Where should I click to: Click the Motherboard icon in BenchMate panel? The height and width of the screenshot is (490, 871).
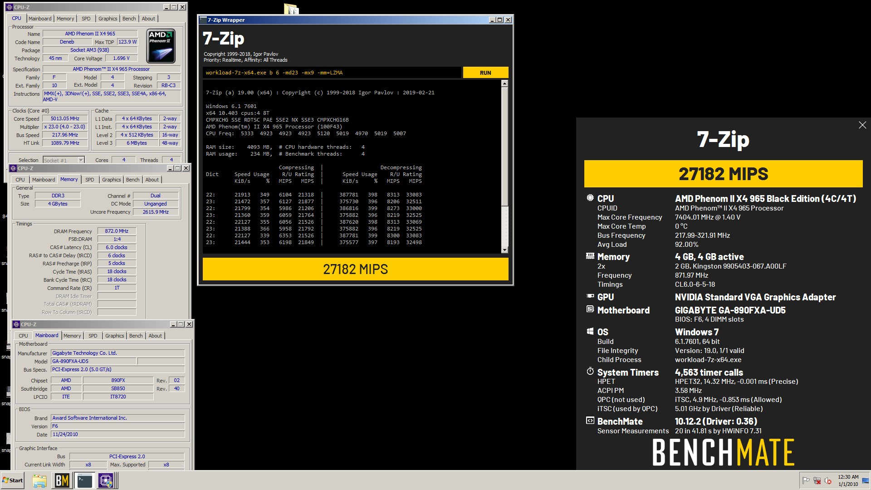pos(590,309)
